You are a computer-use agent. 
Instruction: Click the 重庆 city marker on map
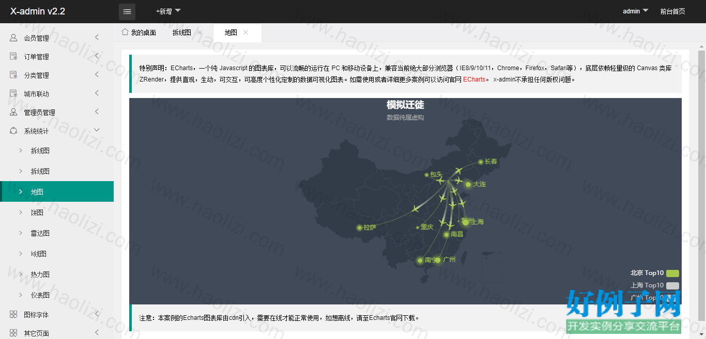tap(417, 227)
